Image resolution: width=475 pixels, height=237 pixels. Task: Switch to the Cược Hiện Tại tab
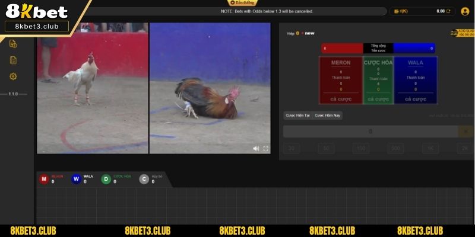298,116
